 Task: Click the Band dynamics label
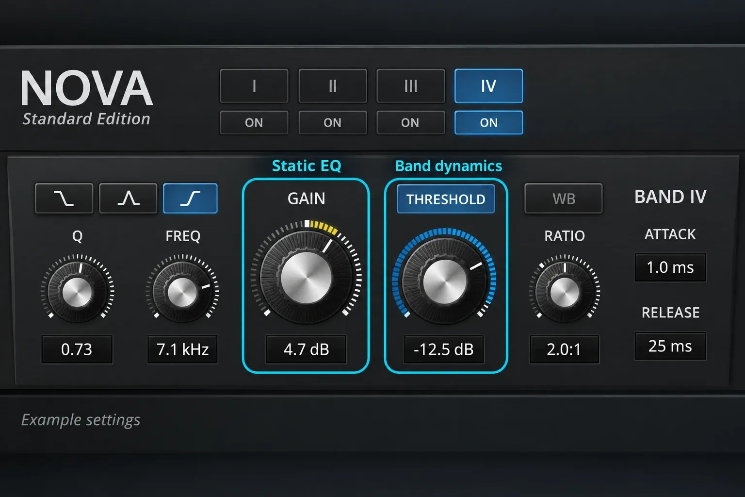pyautogui.click(x=449, y=166)
